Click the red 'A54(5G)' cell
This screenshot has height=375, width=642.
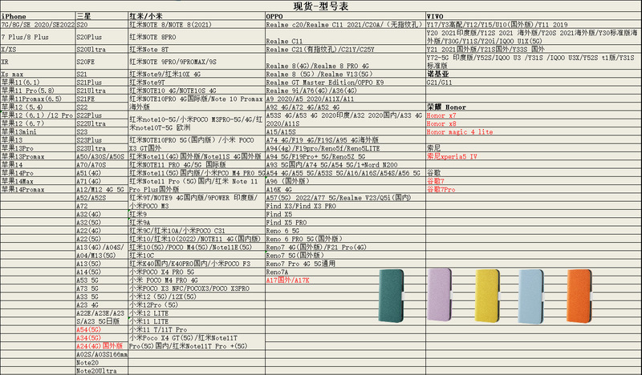click(102, 329)
